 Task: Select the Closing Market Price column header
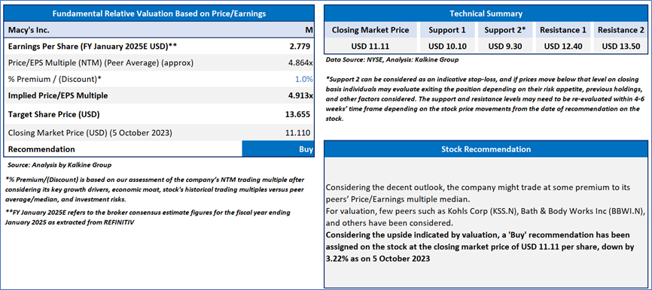(370, 30)
